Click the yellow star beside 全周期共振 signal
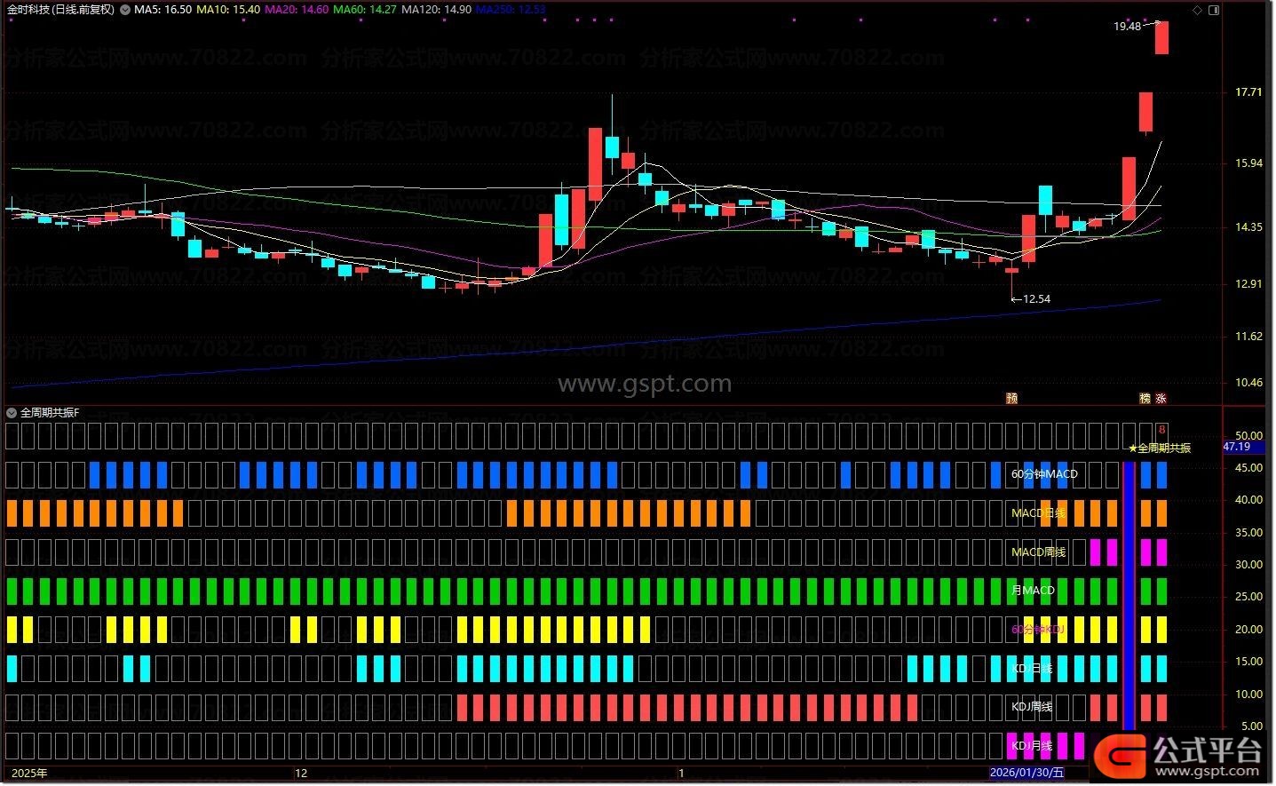This screenshot has height=786, width=1276. tap(1133, 449)
